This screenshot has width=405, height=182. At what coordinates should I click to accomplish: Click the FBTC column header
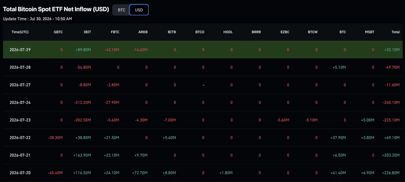pos(115,32)
